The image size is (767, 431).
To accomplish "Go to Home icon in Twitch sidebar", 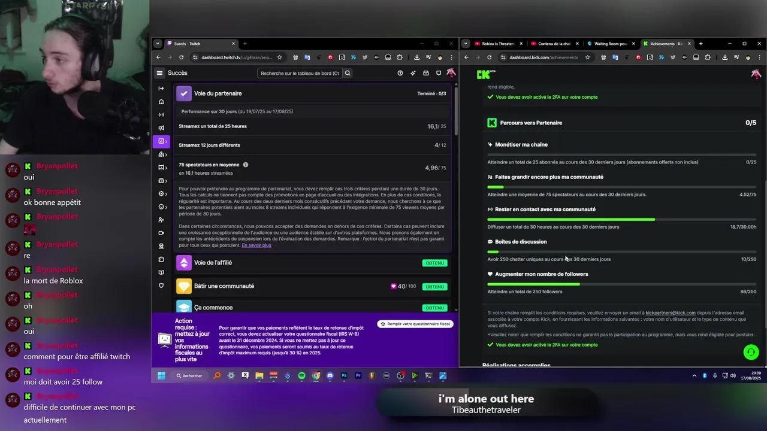I will click(161, 102).
